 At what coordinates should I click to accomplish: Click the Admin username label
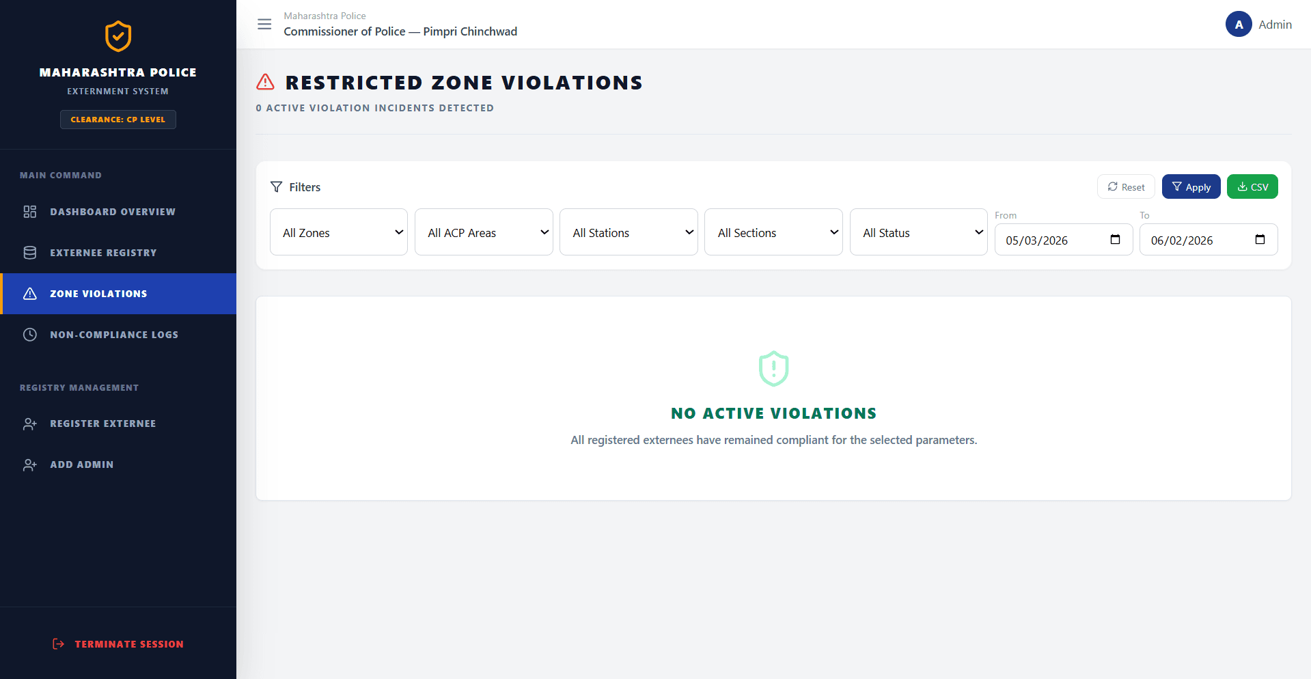point(1275,25)
